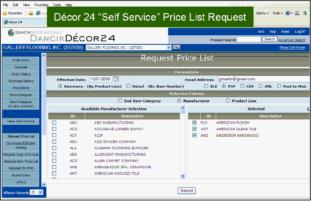Choose the Product Line selection criteria
This screenshot has height=201, width=311.
point(228,101)
